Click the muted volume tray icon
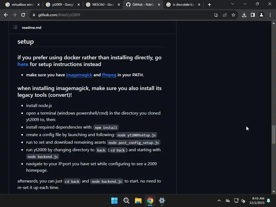The width and height of the screenshot is (276, 207). click(243, 201)
